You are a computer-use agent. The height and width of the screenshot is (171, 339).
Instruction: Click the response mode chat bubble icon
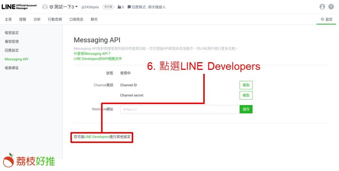click(129, 7)
